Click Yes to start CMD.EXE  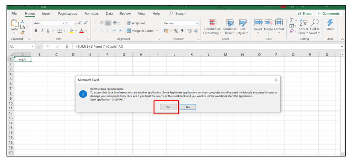point(168,107)
